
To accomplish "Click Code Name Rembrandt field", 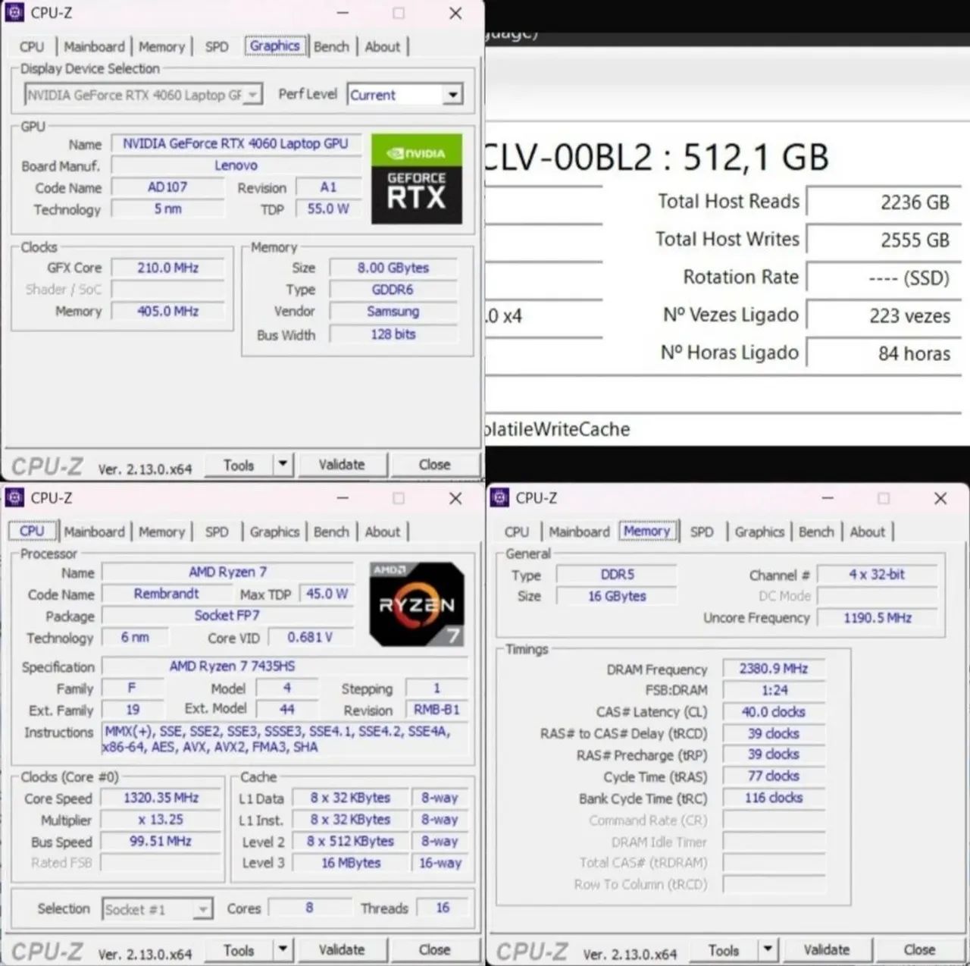I will point(166,594).
